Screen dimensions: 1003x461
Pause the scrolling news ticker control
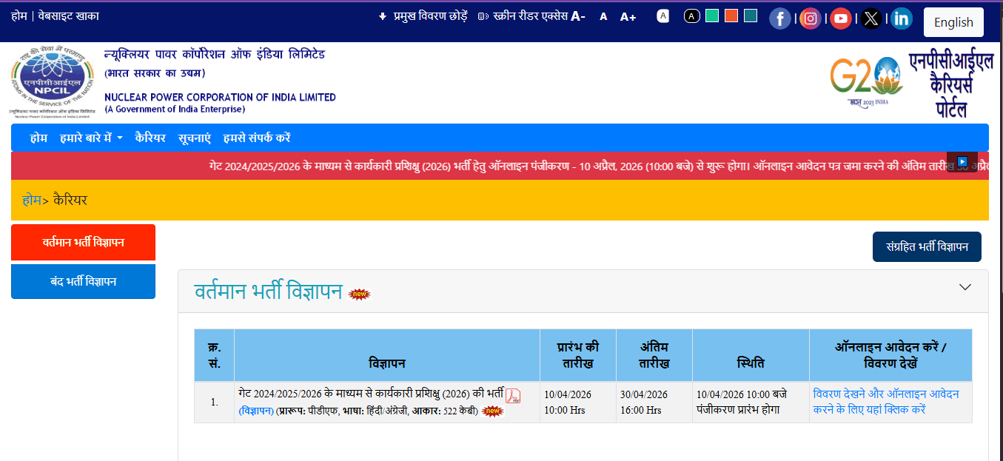(x=962, y=160)
